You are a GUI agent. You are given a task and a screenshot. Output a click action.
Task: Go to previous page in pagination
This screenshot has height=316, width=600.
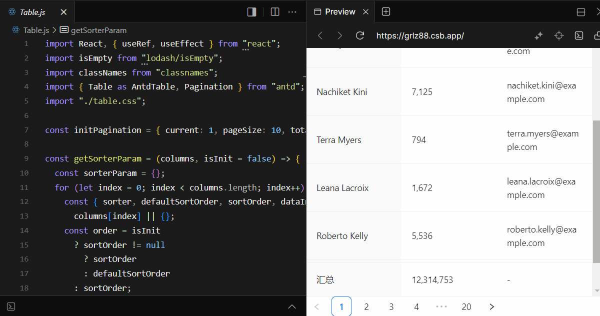point(316,306)
